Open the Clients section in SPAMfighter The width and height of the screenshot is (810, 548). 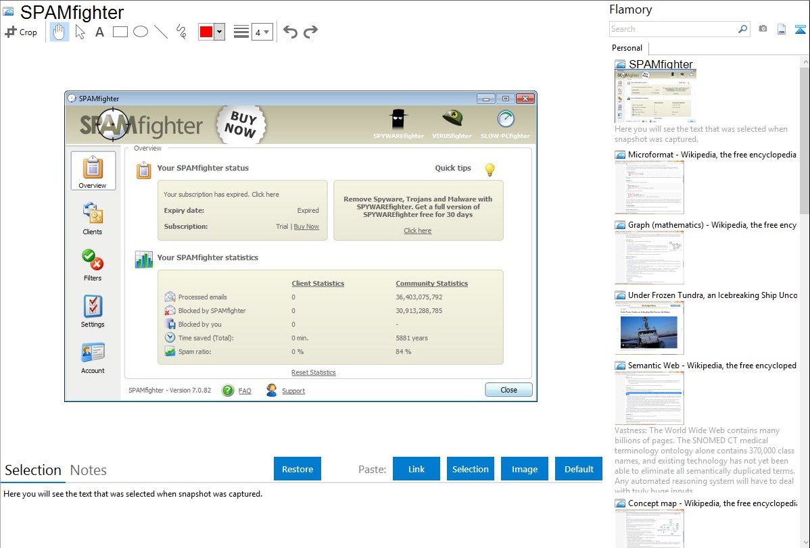click(x=93, y=218)
